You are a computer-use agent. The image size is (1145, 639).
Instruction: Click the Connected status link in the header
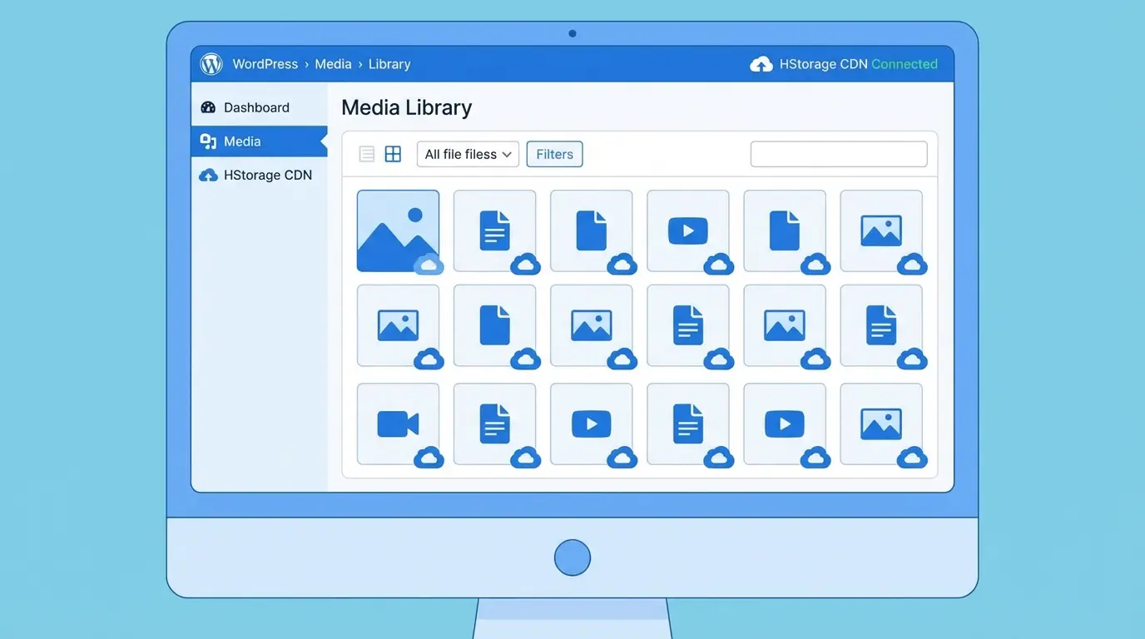905,63
